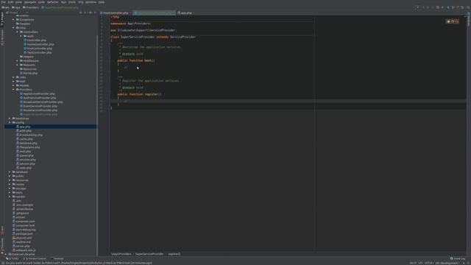Switch to the app.php editor tab
The width and height of the screenshot is (471, 265).
[x=185, y=13]
